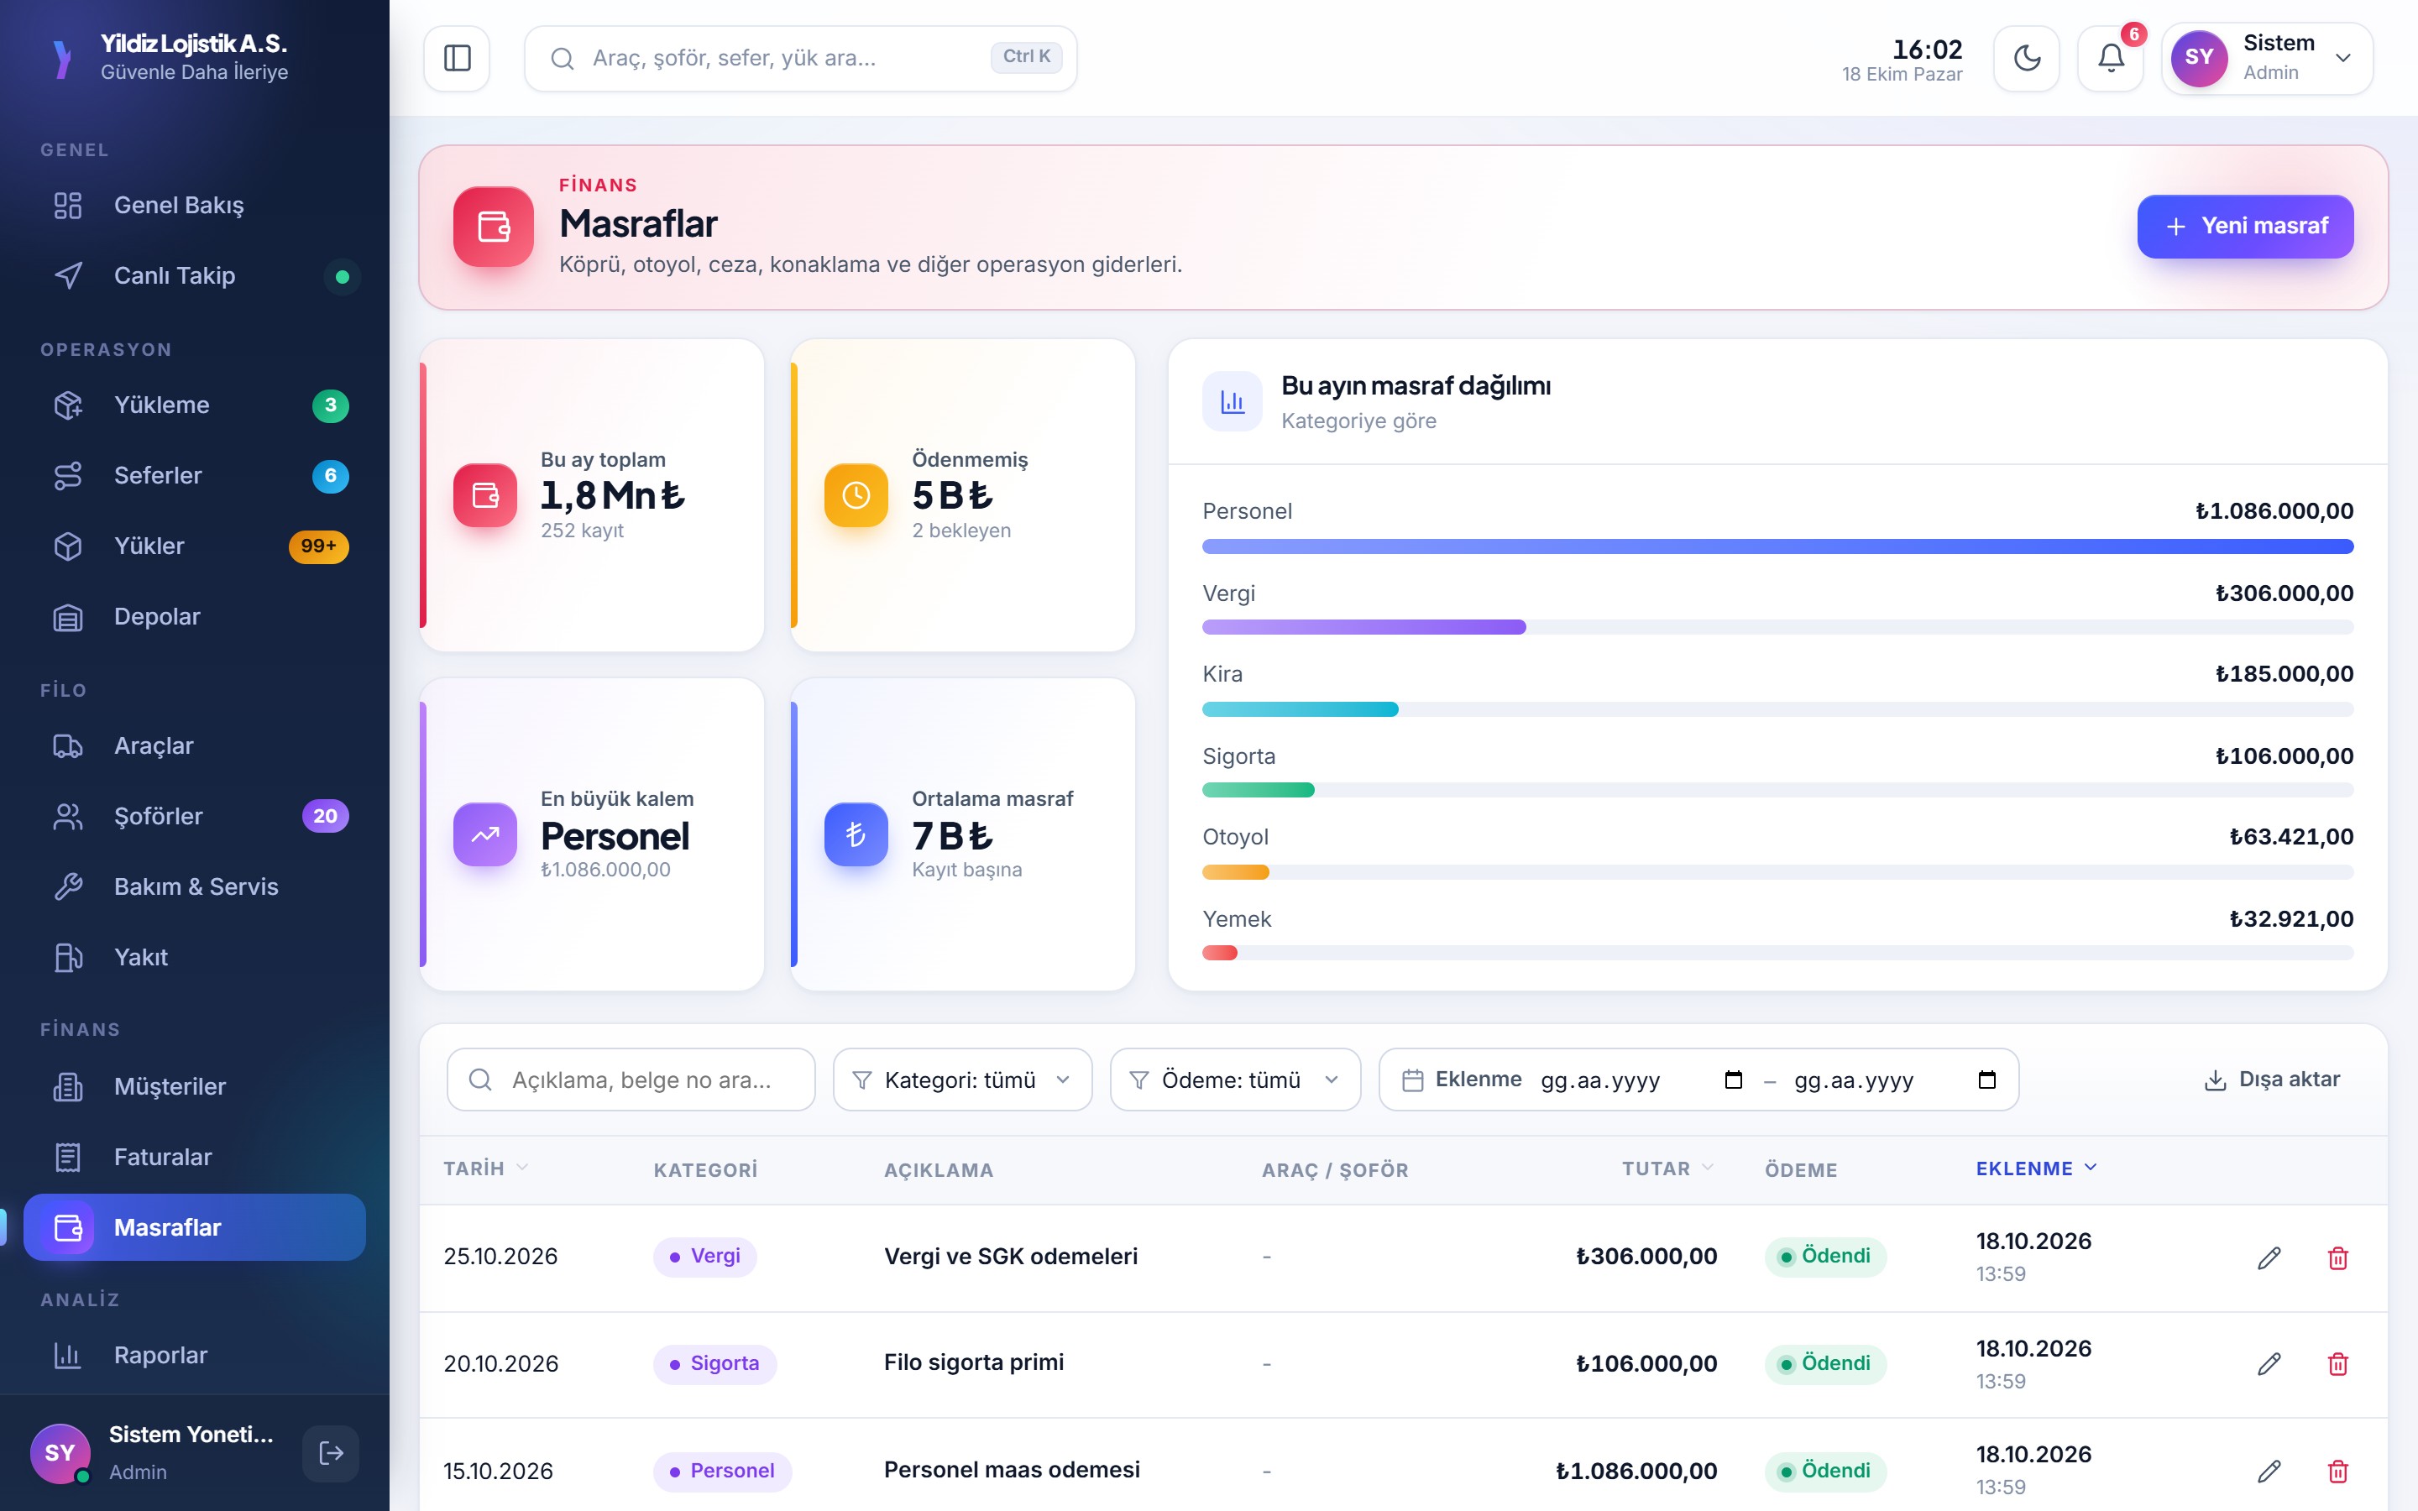
Task: Click the Şoförler people icon
Action: click(68, 817)
